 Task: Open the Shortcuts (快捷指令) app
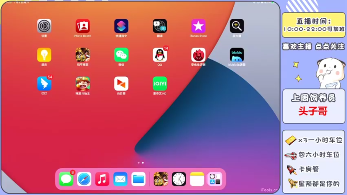pos(121,26)
